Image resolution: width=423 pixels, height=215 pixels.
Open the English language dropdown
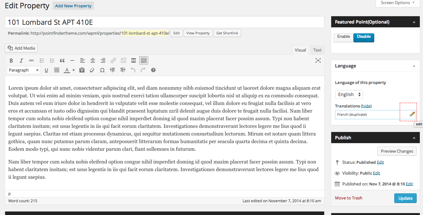tap(349, 94)
